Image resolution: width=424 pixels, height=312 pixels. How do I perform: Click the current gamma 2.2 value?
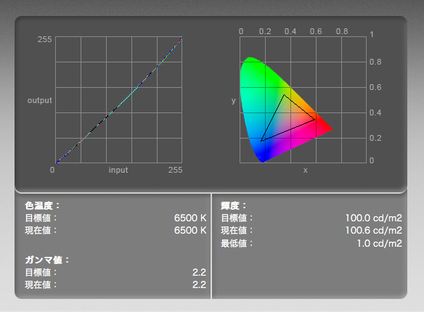(199, 284)
